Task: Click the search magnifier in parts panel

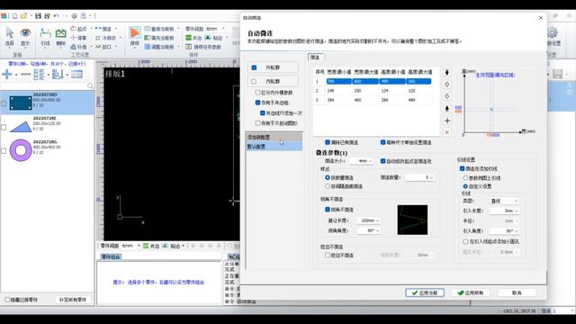Action: [90, 86]
